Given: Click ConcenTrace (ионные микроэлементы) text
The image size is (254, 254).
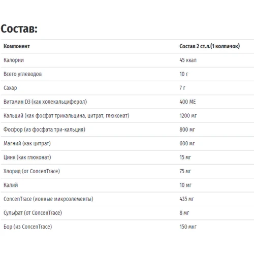Looking at the screenshot, I should pos(48,199).
